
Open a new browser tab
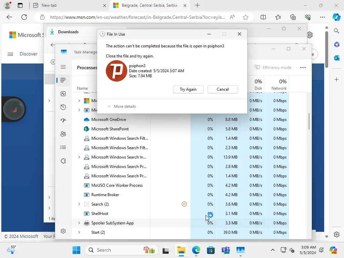[x=197, y=5]
